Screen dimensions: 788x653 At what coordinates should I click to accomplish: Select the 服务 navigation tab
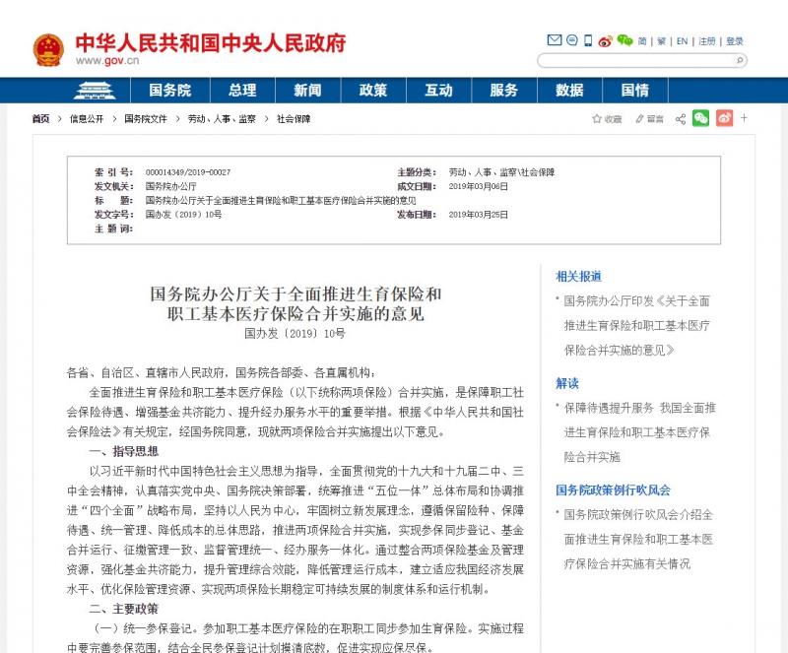(x=503, y=91)
